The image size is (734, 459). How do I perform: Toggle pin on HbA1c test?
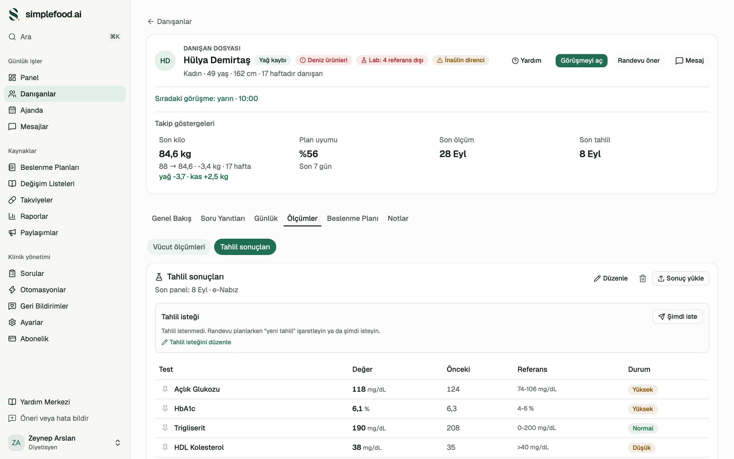[165, 408]
